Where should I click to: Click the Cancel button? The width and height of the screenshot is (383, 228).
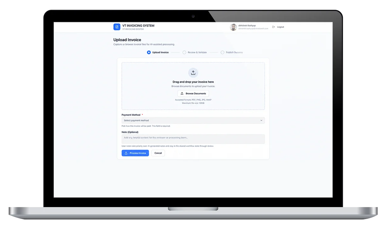click(x=158, y=153)
